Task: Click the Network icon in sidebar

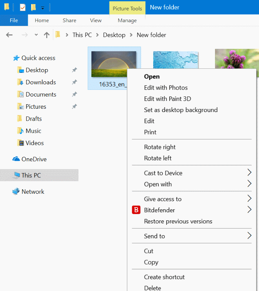Action: click(16, 191)
